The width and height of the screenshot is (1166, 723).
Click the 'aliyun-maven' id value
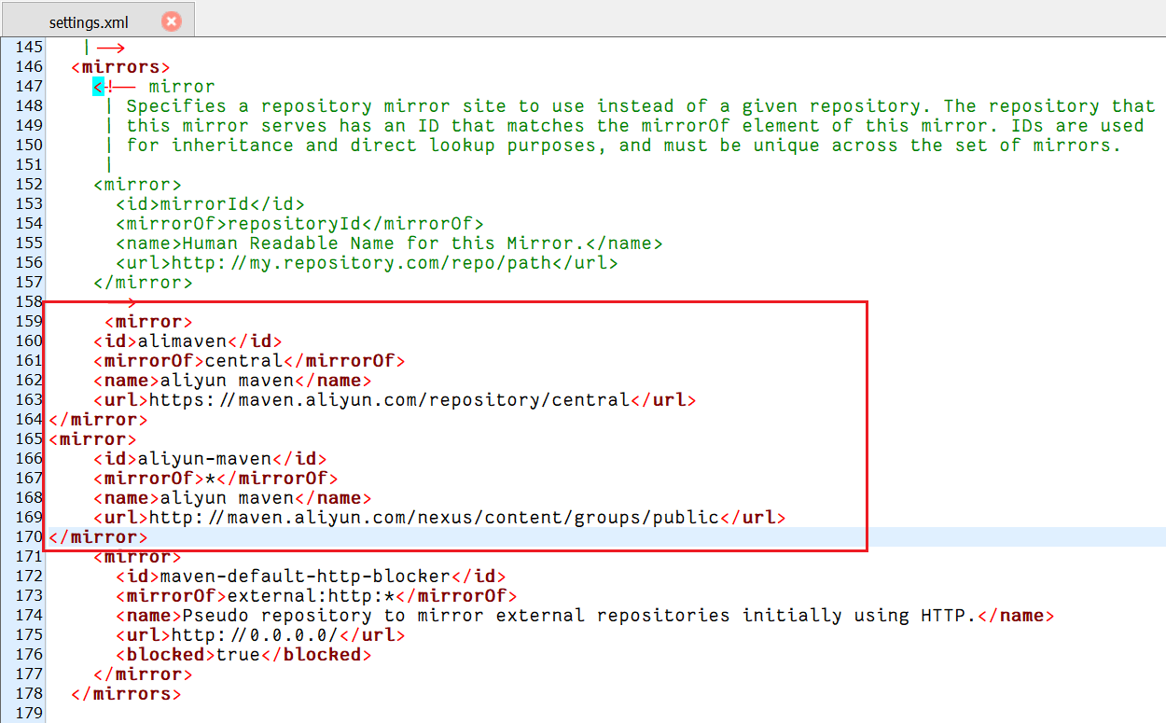point(204,458)
